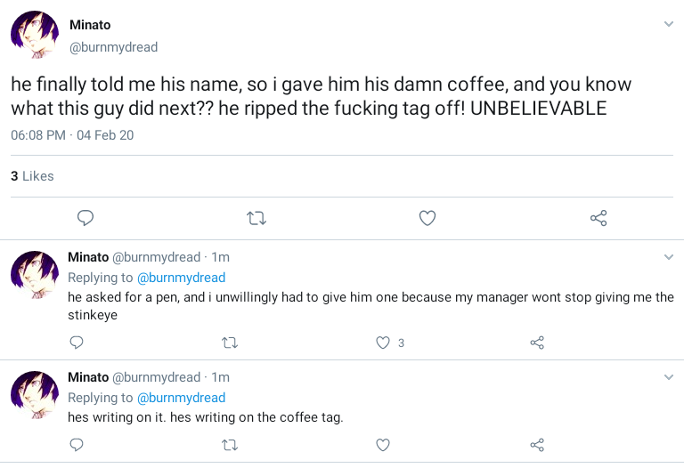Share the reply about the pen

click(x=536, y=343)
